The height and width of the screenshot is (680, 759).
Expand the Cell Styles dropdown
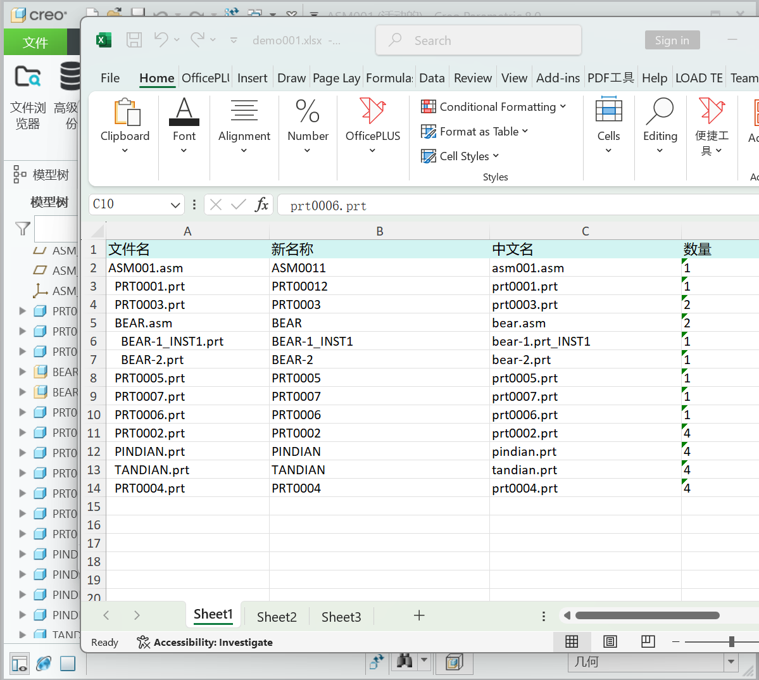pyautogui.click(x=460, y=156)
